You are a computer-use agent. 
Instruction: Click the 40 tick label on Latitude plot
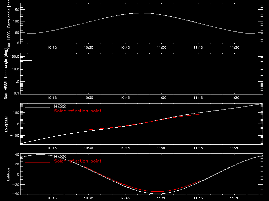pyautogui.click(x=17, y=155)
